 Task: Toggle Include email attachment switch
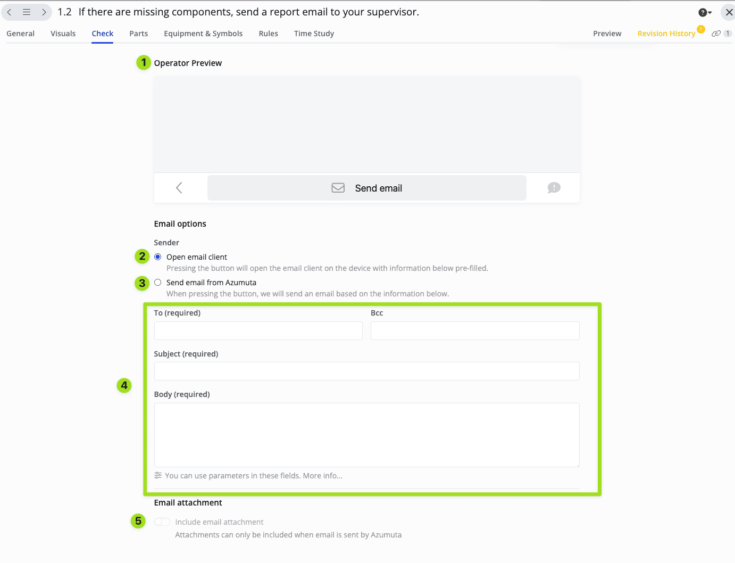click(x=162, y=522)
